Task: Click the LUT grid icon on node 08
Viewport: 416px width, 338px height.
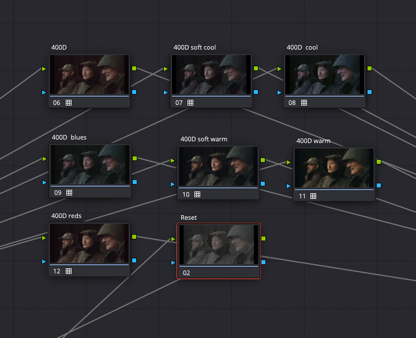Action: tap(304, 103)
